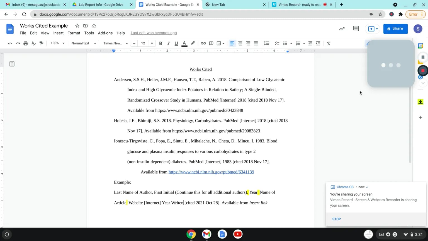Show document outline panel
This screenshot has width=428, height=241.
12,64
